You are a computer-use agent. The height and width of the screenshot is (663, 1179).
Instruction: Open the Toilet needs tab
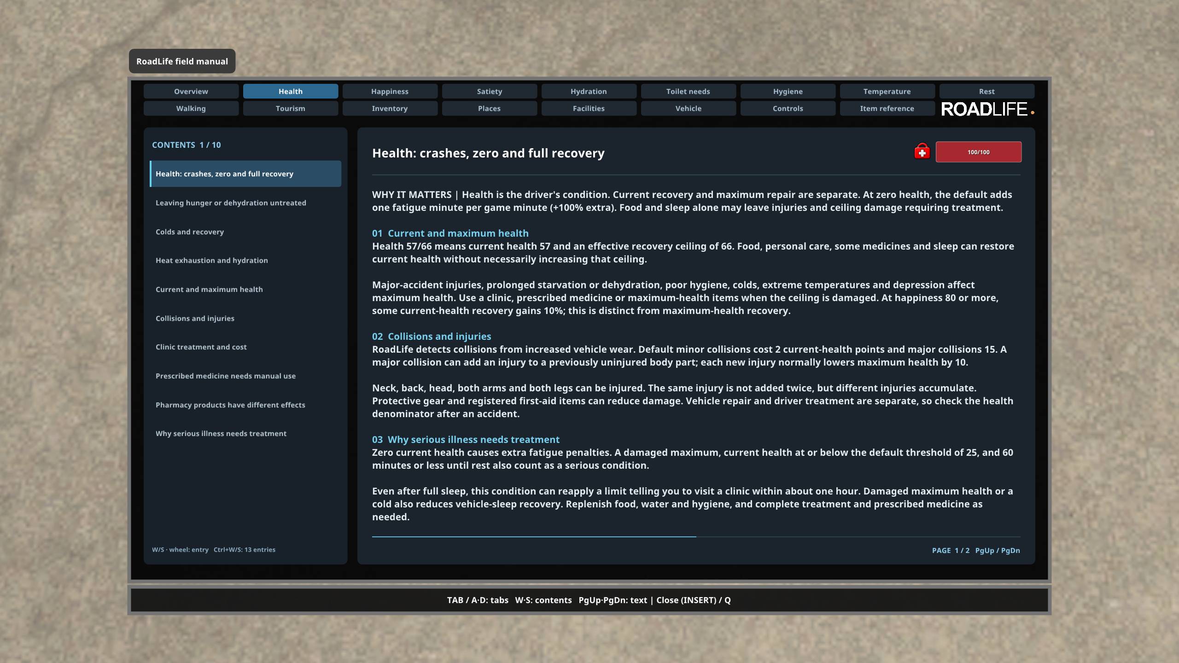point(689,91)
